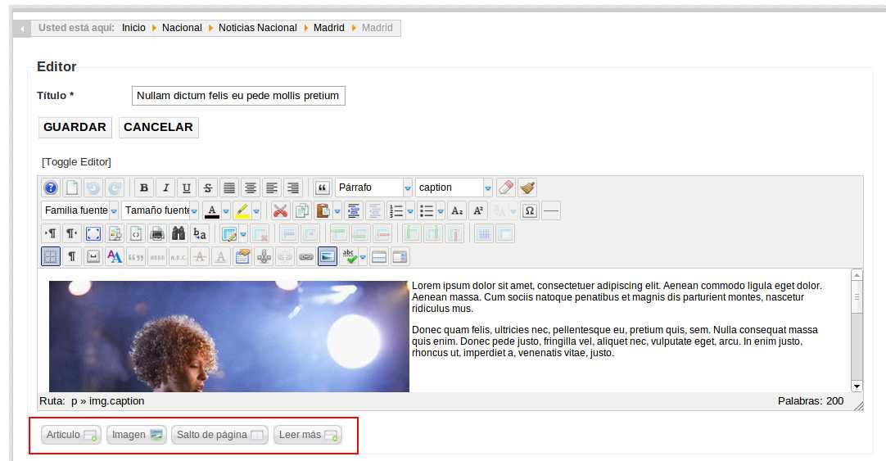Go to Noticias Nacional breadcrumb

(x=258, y=28)
